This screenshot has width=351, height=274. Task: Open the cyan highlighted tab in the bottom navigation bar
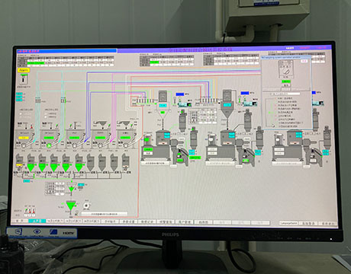(x=37, y=221)
